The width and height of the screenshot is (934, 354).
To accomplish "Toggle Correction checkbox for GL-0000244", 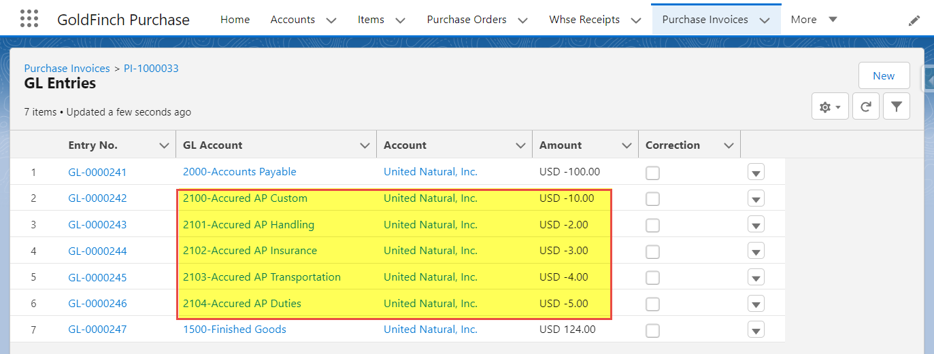I will (x=652, y=251).
